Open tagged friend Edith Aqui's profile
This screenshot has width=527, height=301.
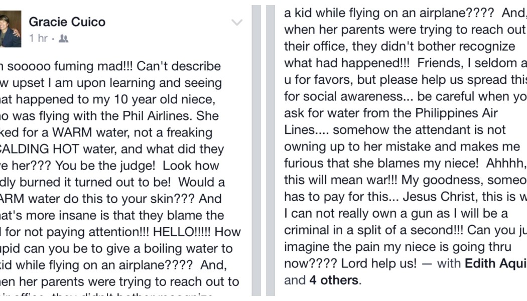[496, 263]
